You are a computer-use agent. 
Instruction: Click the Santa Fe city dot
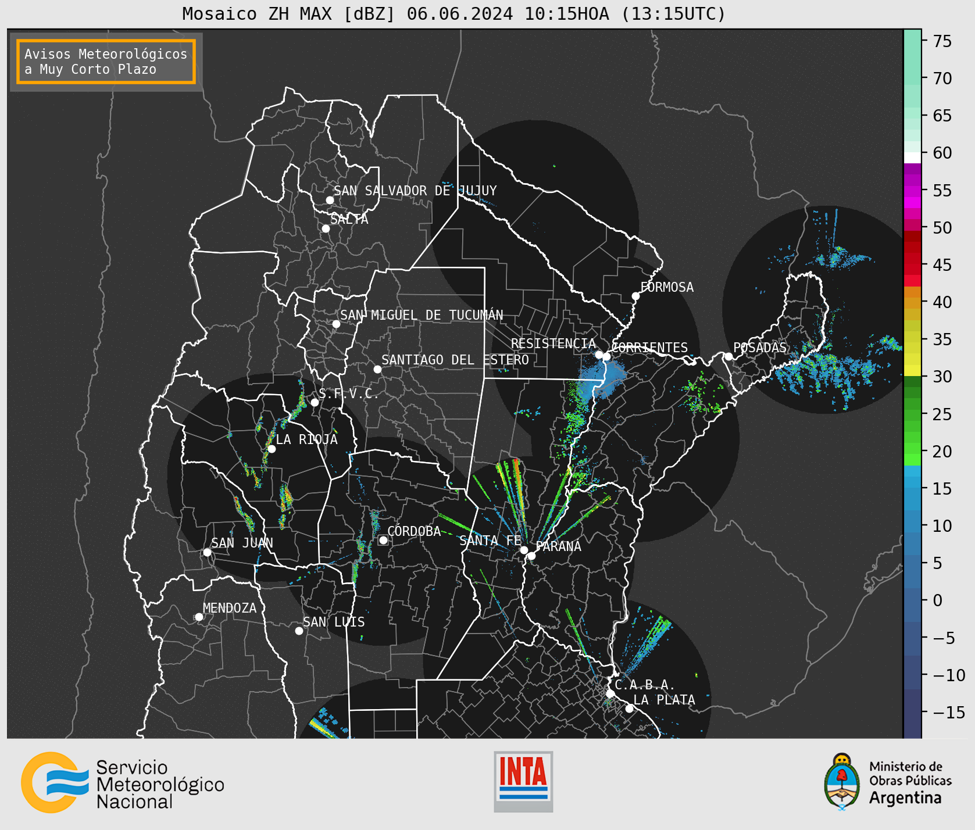tap(524, 550)
